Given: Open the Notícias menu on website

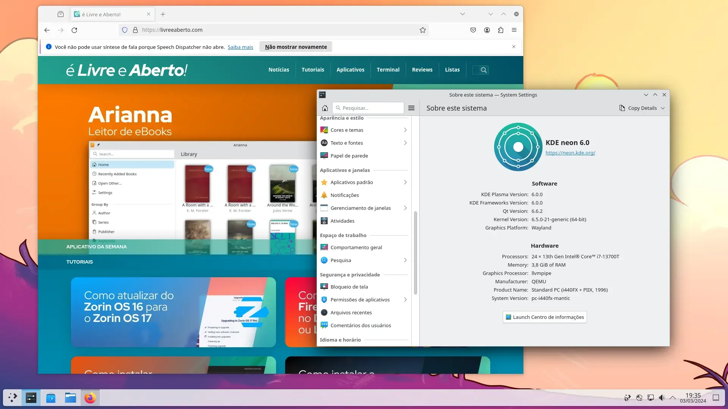Looking at the screenshot, I should click(x=279, y=70).
